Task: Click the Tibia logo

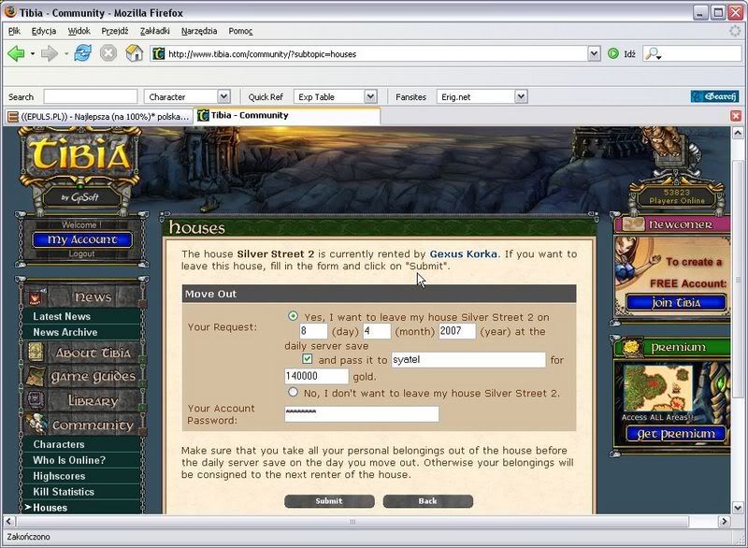Action: [80, 154]
